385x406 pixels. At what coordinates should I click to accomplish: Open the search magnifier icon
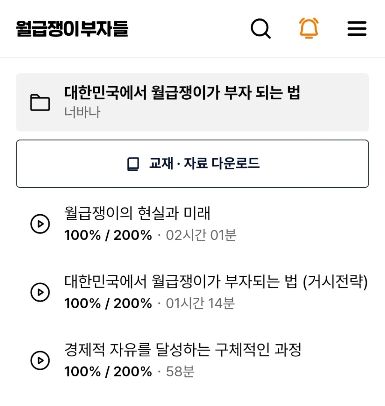pos(261,29)
